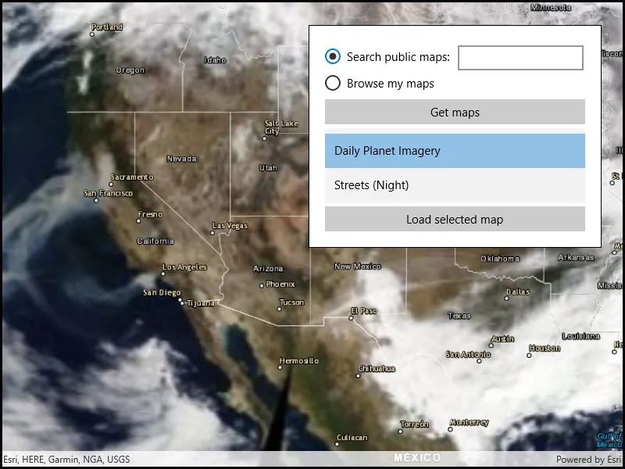Viewport: 625px width, 469px height.
Task: Click the Minnesota state label
Action: pyautogui.click(x=551, y=8)
